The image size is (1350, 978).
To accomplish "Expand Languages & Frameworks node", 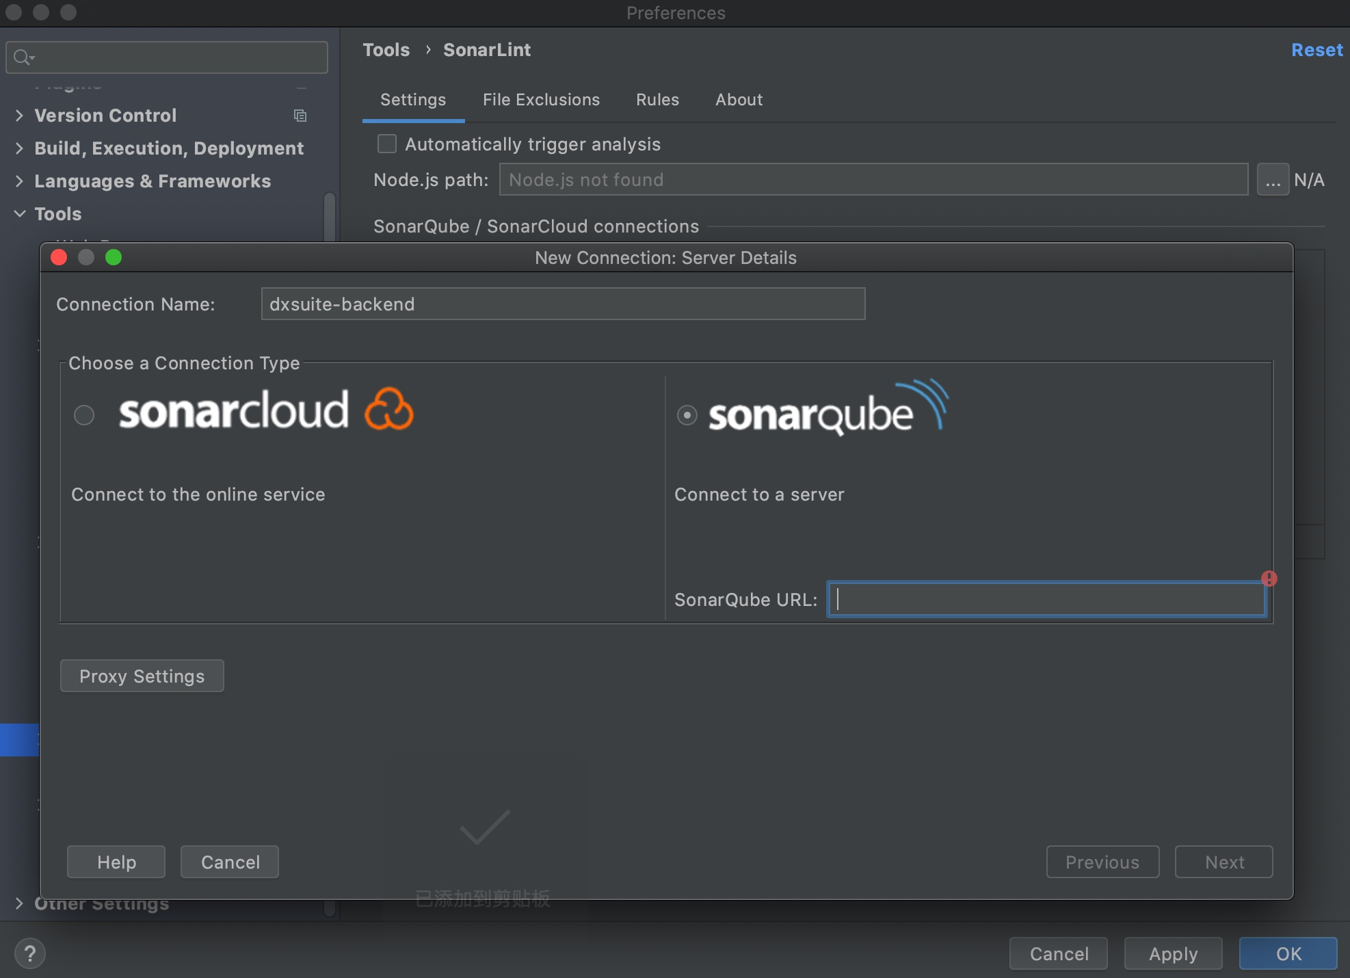I will coord(19,181).
